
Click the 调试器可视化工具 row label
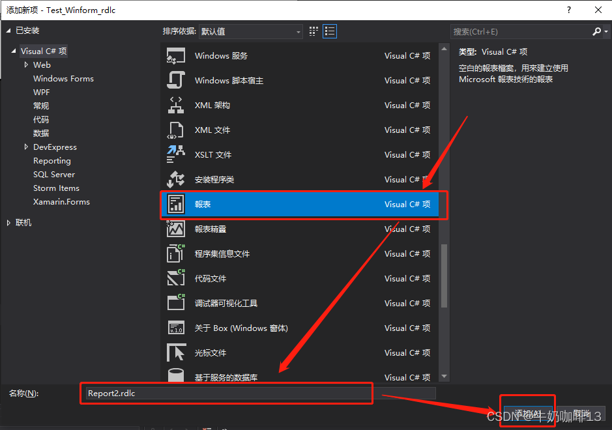pos(226,304)
